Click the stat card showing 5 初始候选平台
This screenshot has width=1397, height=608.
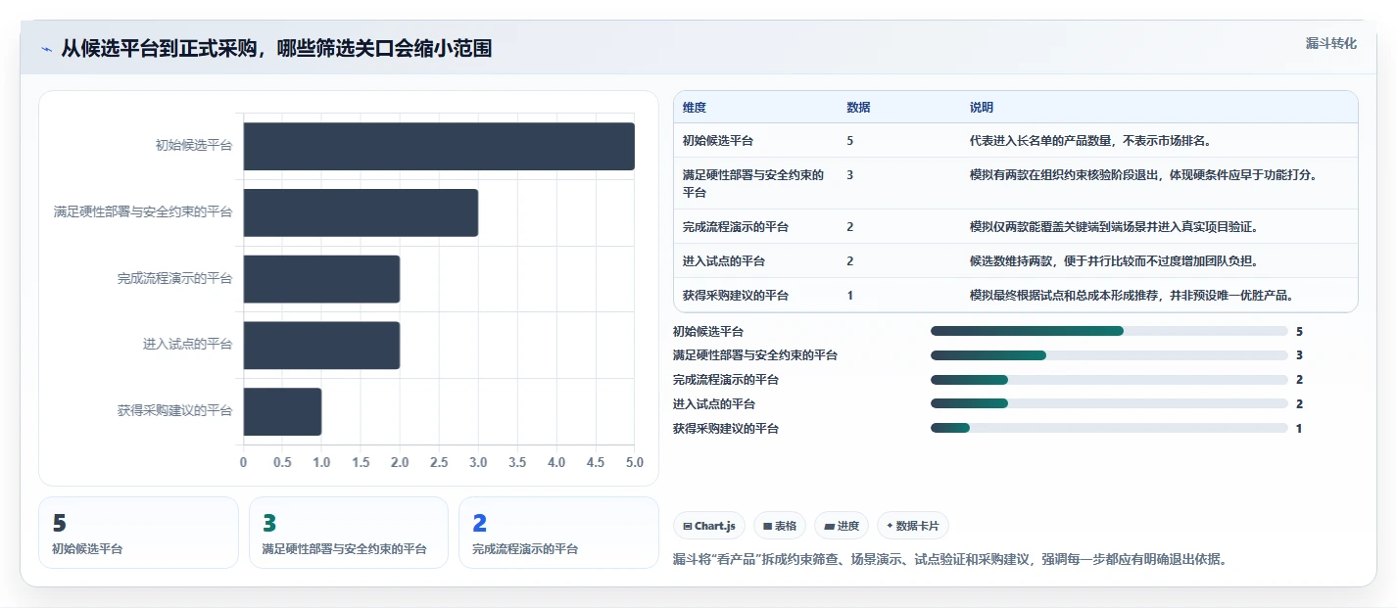click(138, 533)
